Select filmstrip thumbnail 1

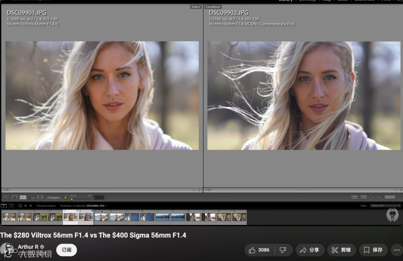point(9,217)
